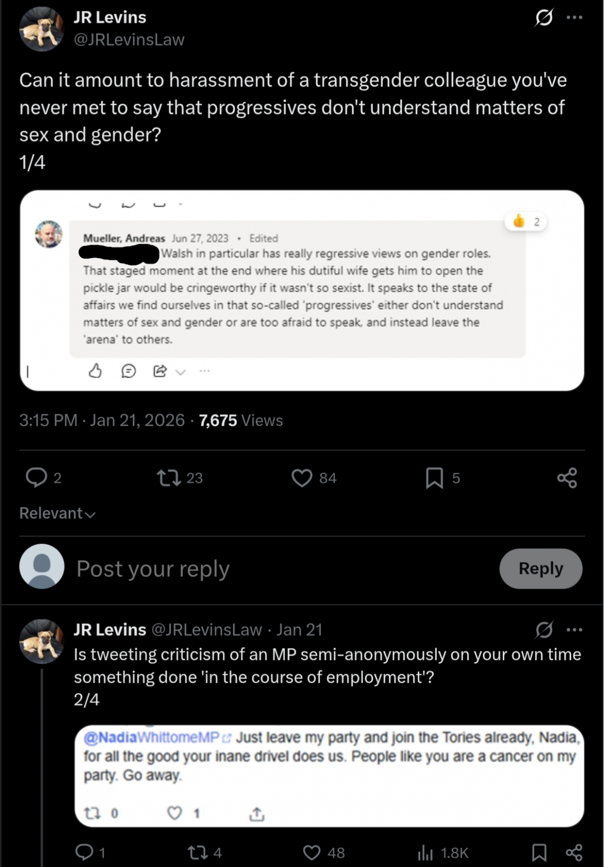Open more options on the 2/4 reply
This screenshot has height=867, width=604.
coord(574,629)
